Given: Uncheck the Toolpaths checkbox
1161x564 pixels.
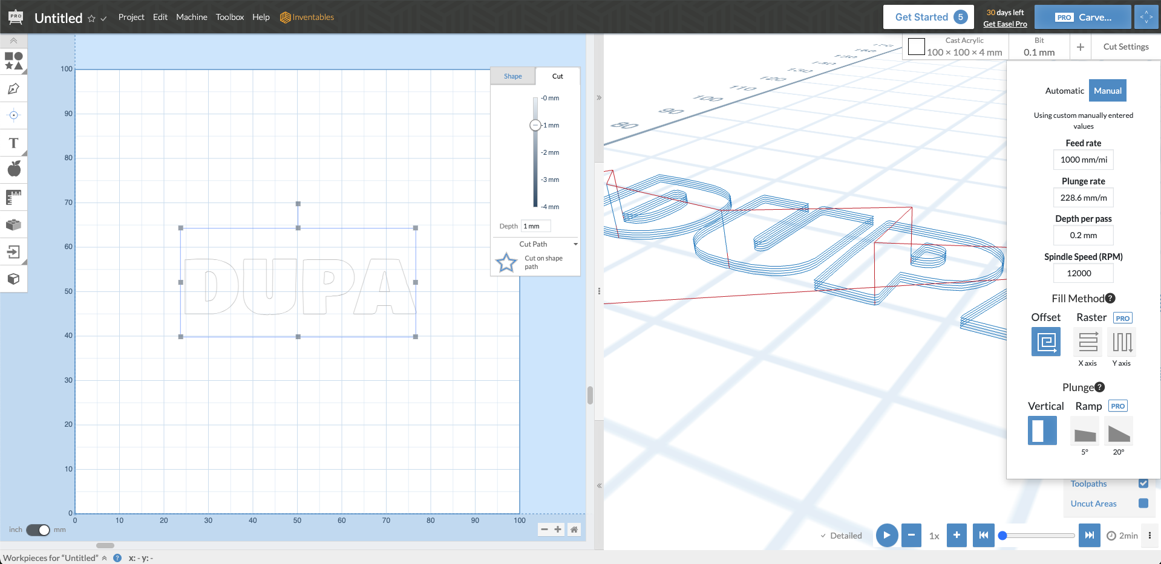Looking at the screenshot, I should pos(1143,484).
